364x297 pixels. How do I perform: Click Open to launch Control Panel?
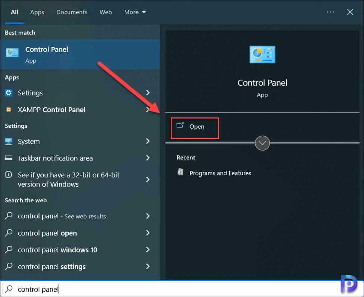point(195,128)
